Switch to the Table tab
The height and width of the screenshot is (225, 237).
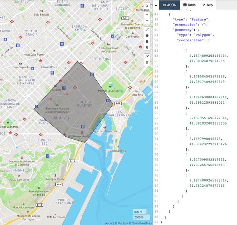tap(189, 5)
